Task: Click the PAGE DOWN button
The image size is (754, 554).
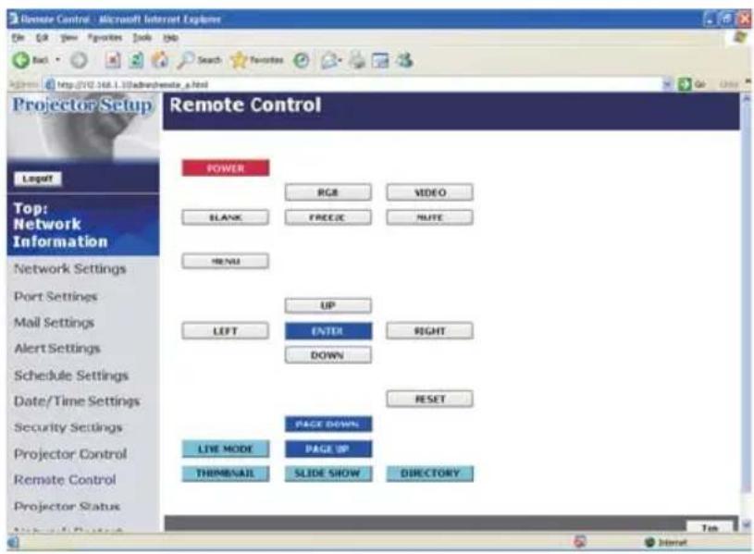Action: pyautogui.click(x=328, y=425)
